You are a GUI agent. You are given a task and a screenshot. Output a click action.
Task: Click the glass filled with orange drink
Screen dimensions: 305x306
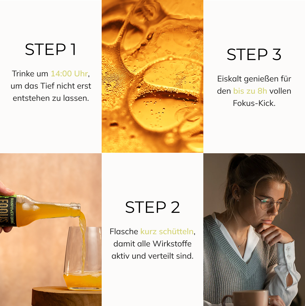(83, 258)
